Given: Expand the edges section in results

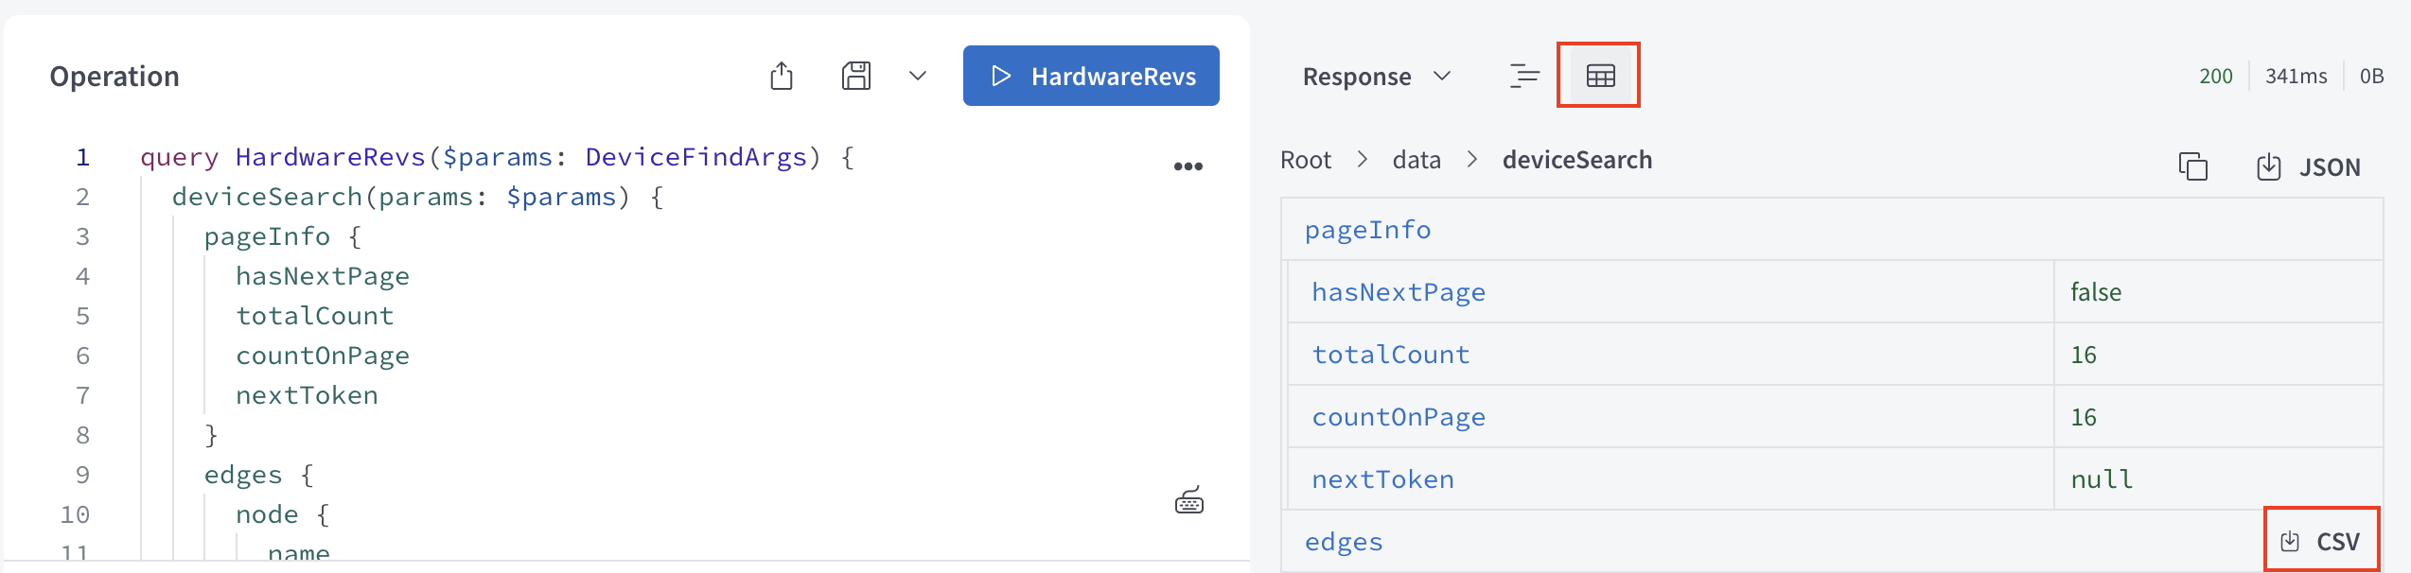Looking at the screenshot, I should pos(1344,542).
